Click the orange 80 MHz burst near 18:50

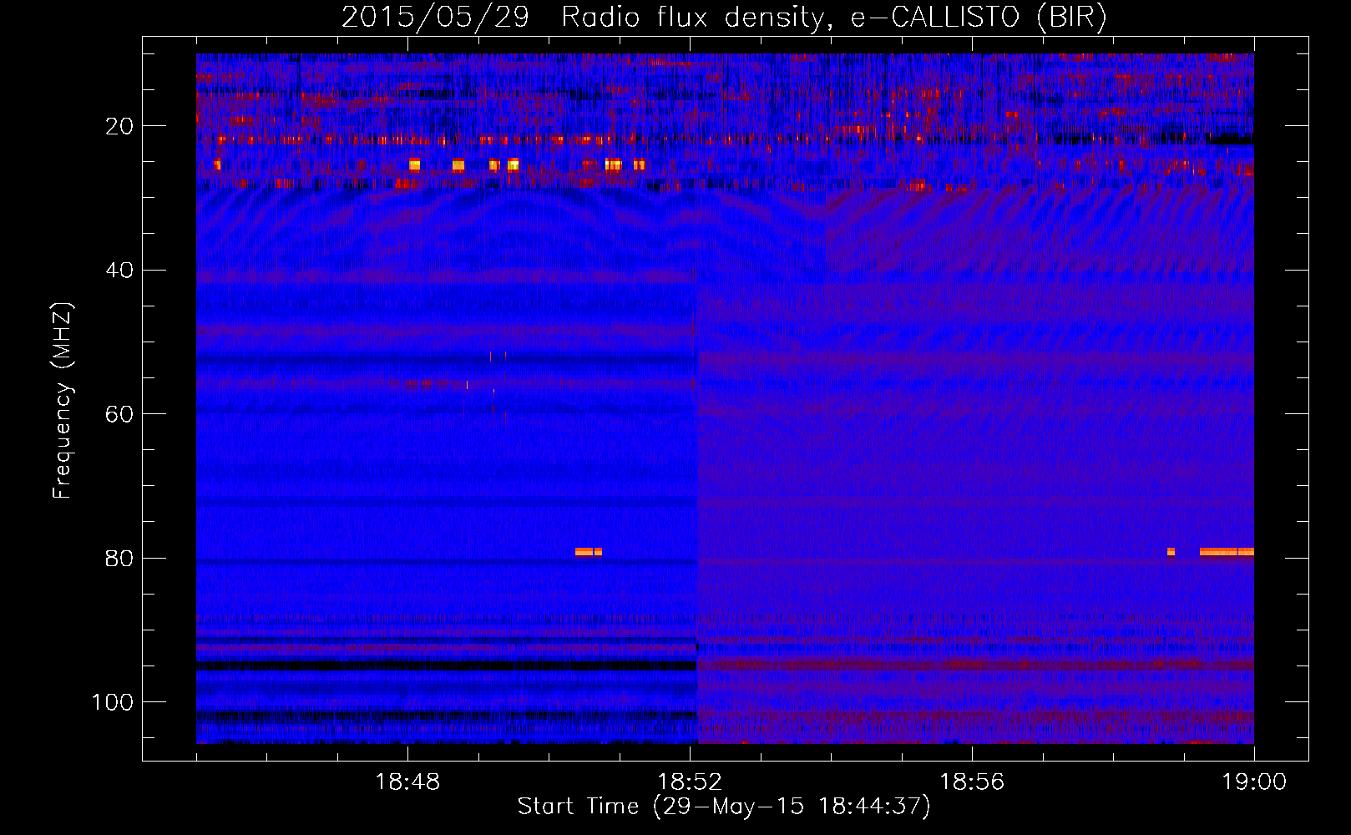pos(589,552)
